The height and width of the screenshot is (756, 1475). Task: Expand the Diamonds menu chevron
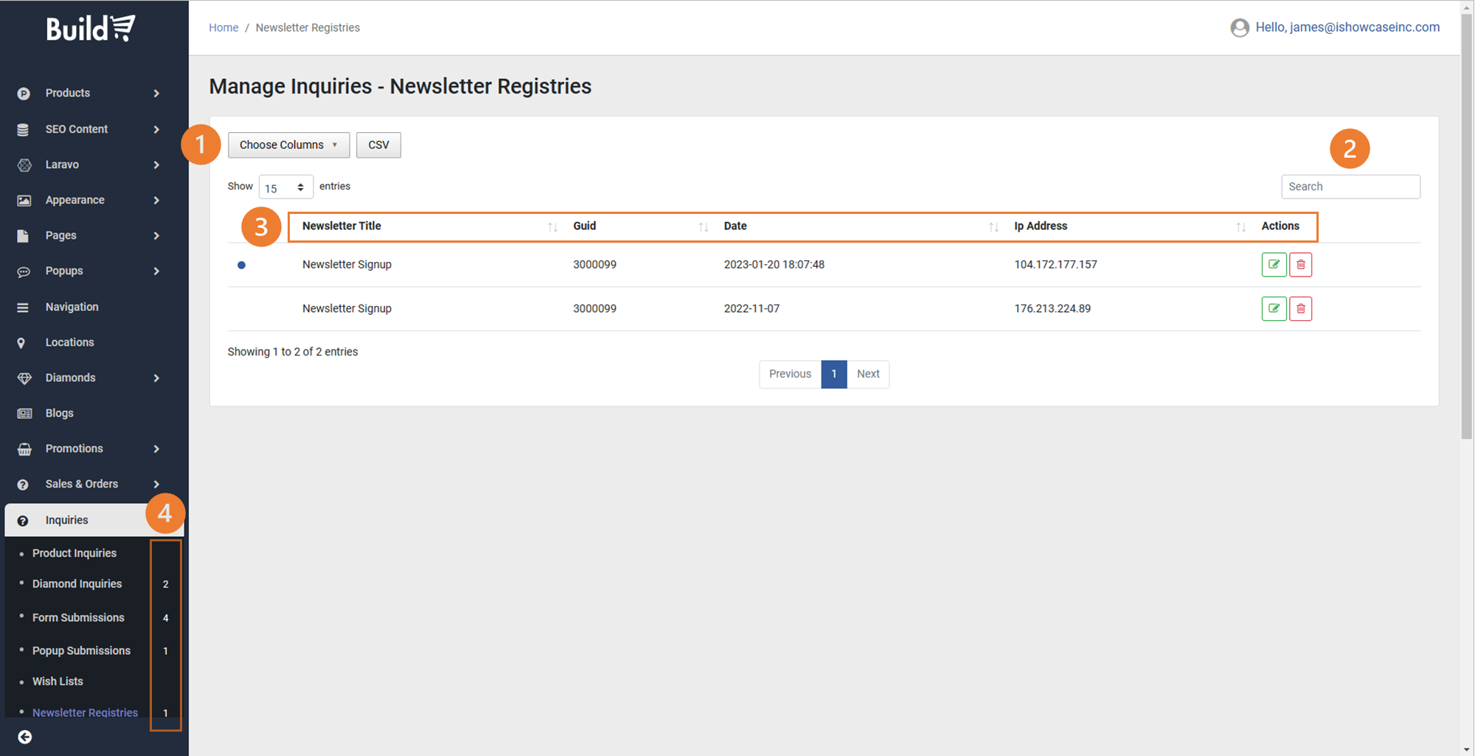(156, 378)
